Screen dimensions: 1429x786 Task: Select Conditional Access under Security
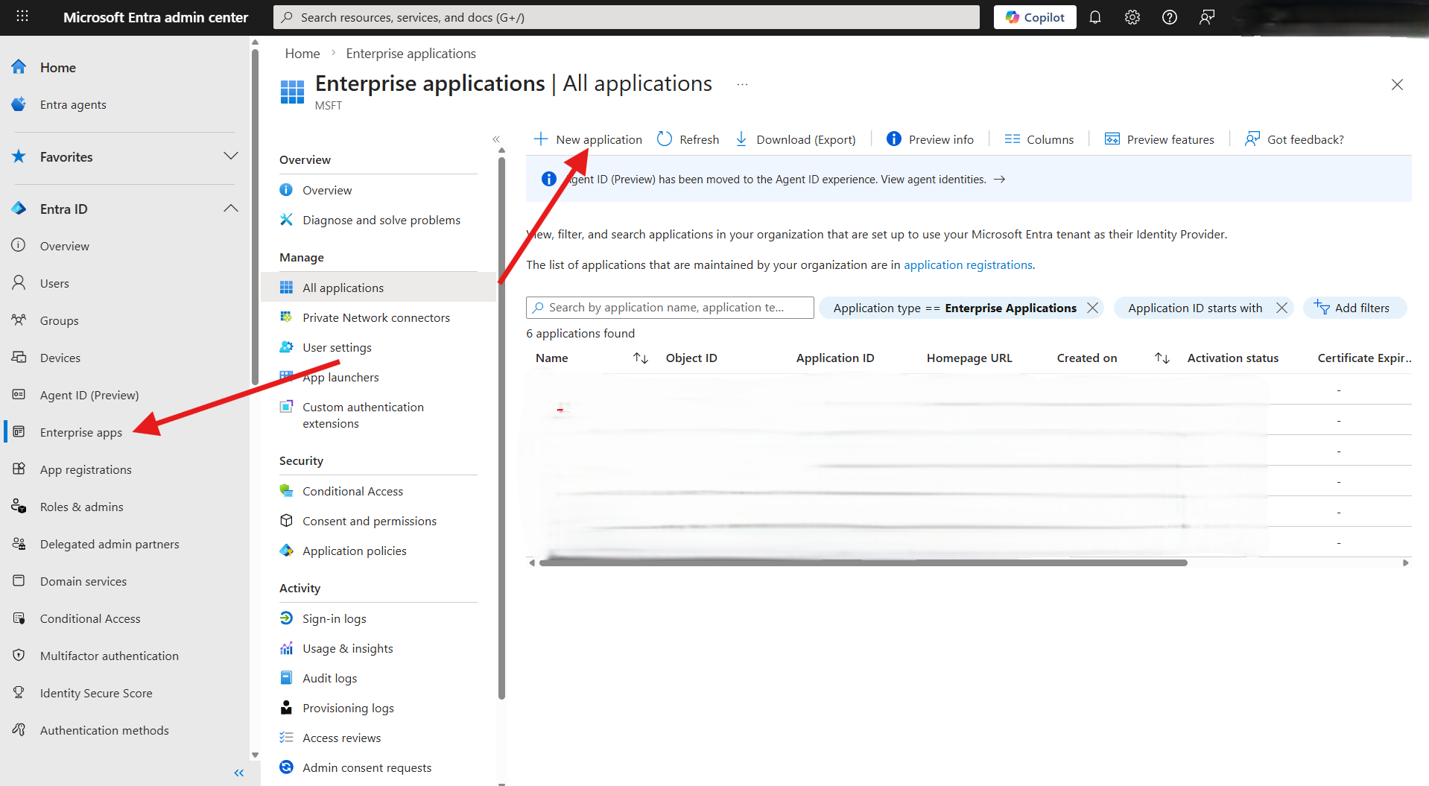pyautogui.click(x=352, y=490)
